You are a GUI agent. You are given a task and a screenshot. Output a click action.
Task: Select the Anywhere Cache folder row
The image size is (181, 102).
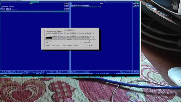[x=35, y=7]
